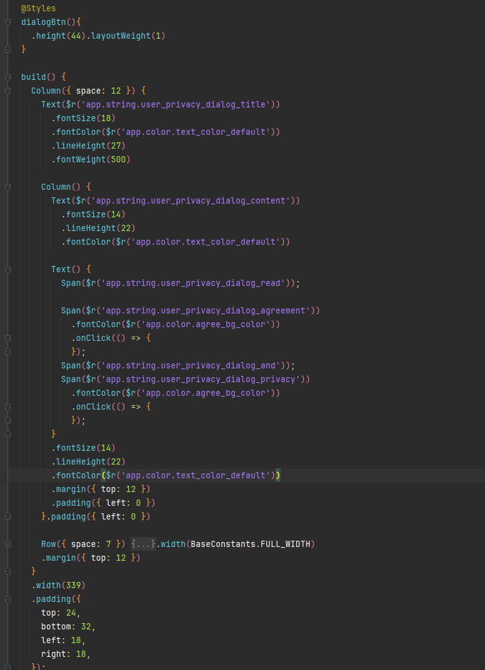Image resolution: width=485 pixels, height=670 pixels.
Task: Click 'app.string.user_privacy_dialog_title' string
Action: [177, 104]
